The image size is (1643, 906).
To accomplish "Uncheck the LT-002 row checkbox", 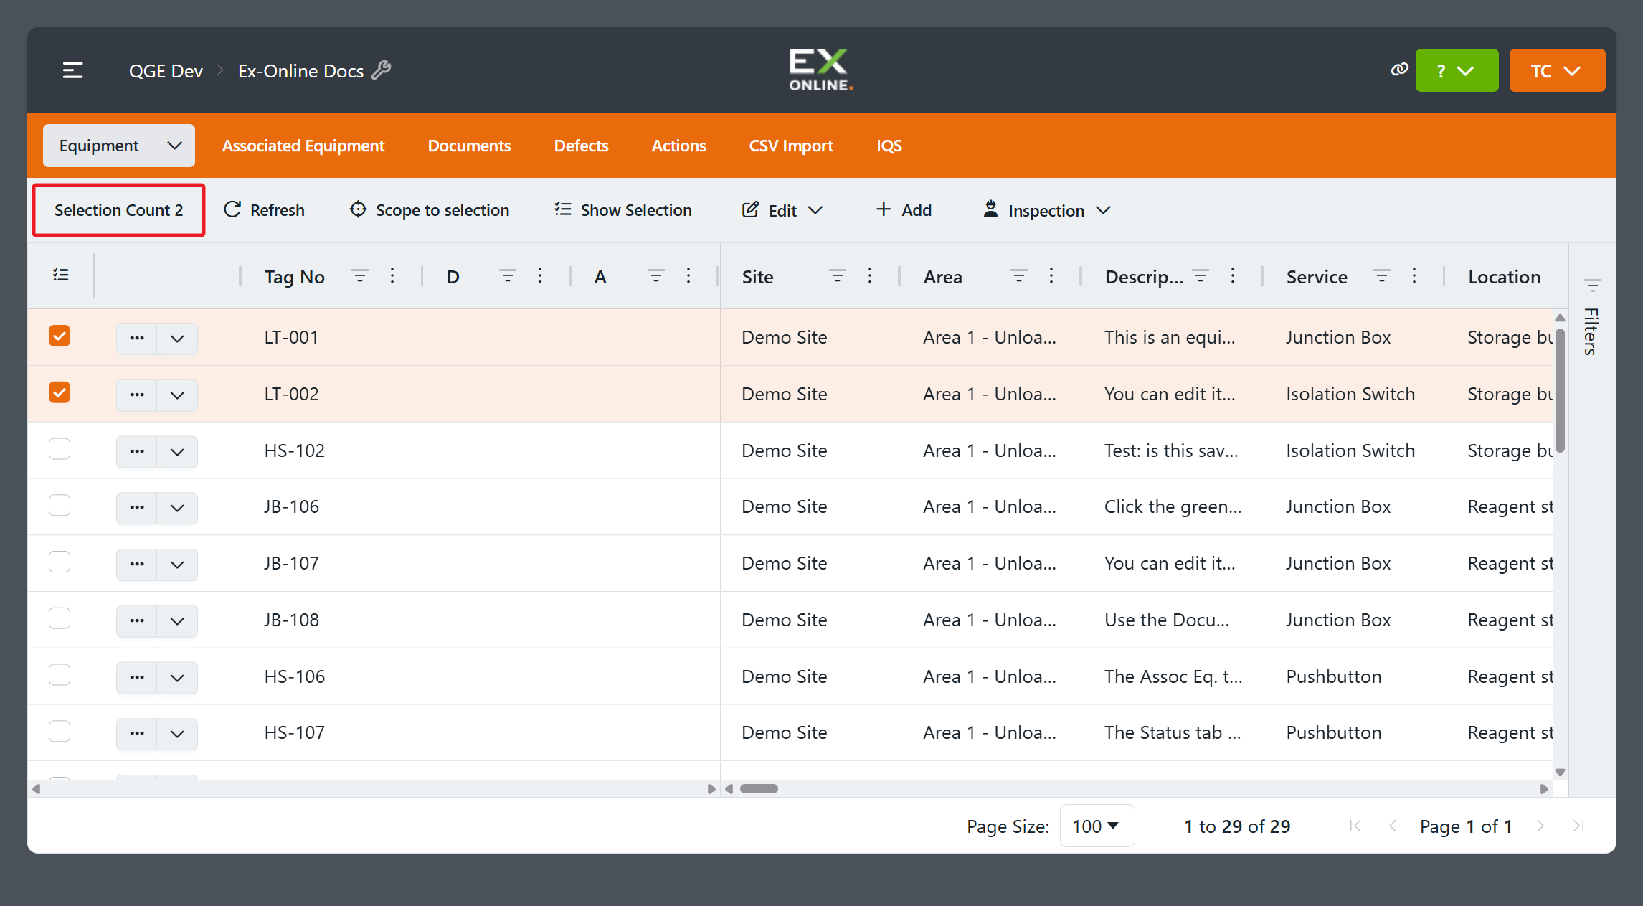I will [60, 392].
